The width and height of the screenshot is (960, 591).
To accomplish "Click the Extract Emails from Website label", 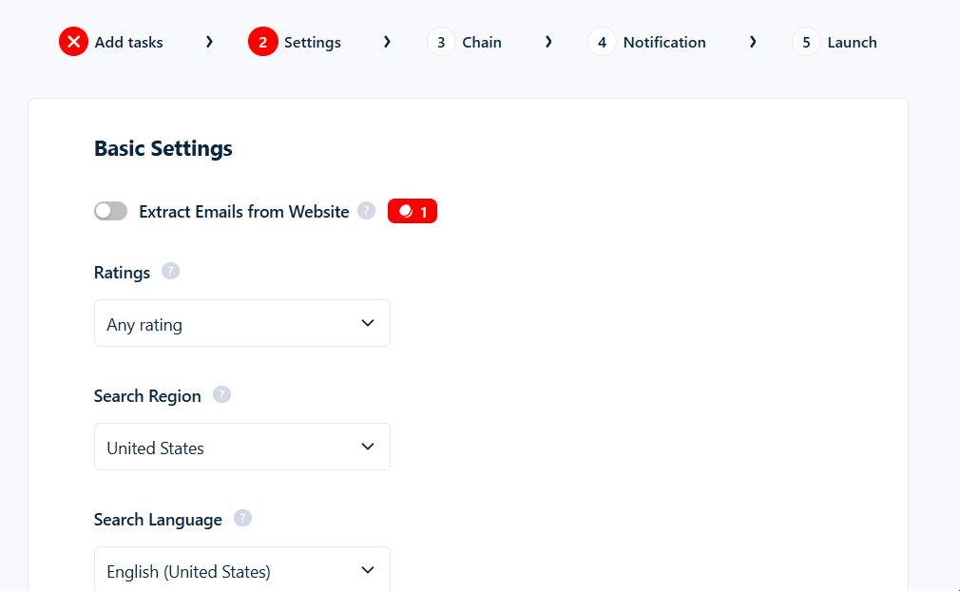I will pyautogui.click(x=243, y=212).
